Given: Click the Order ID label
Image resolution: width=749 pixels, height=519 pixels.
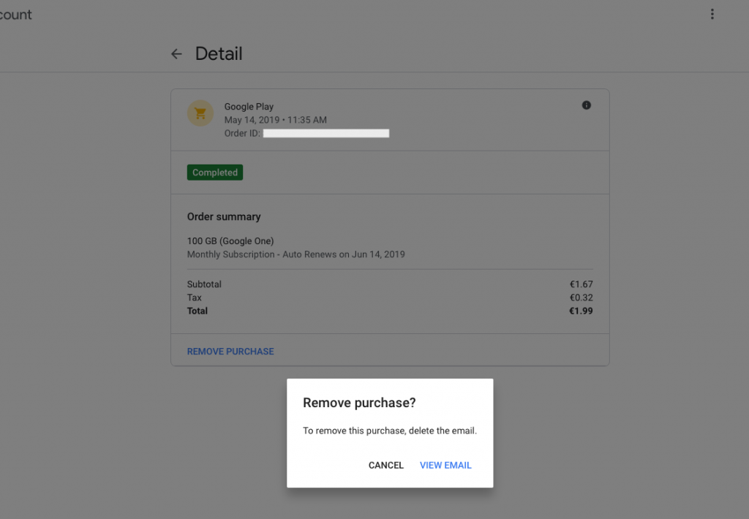Looking at the screenshot, I should tap(242, 133).
